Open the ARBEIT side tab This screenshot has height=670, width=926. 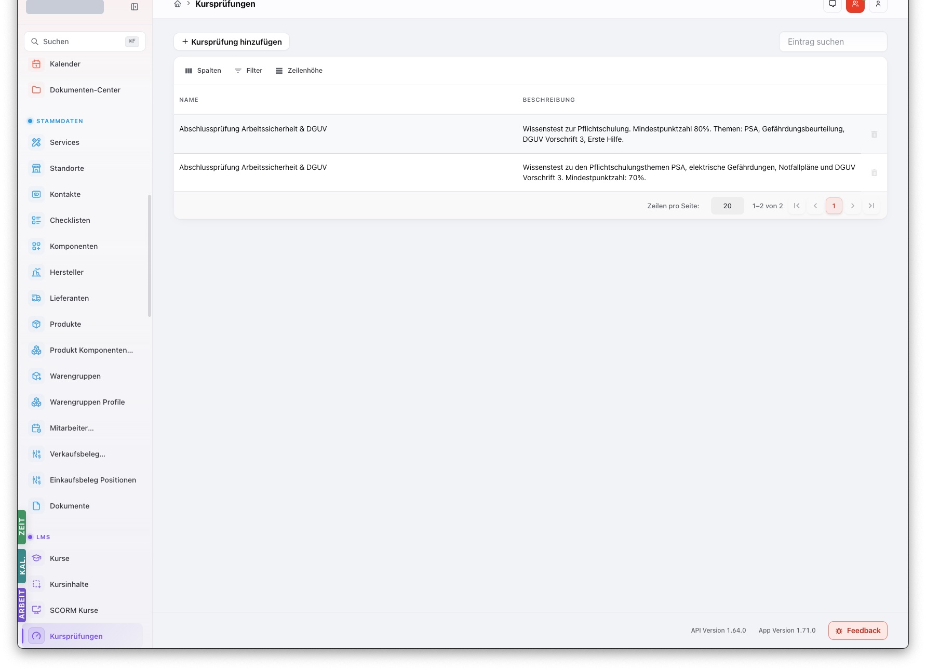[x=22, y=604]
